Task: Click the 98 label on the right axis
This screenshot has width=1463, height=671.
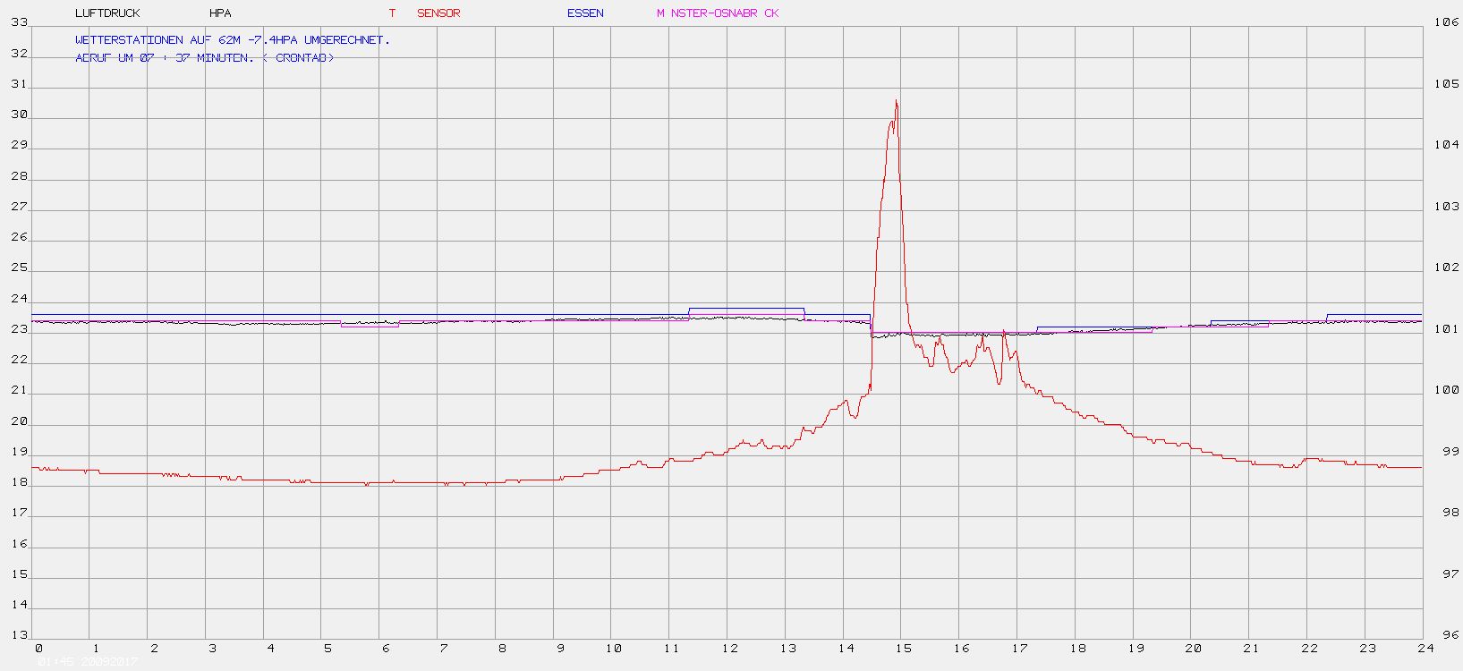Action: click(1450, 513)
